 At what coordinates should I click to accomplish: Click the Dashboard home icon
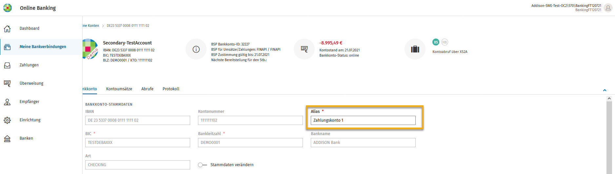7,28
